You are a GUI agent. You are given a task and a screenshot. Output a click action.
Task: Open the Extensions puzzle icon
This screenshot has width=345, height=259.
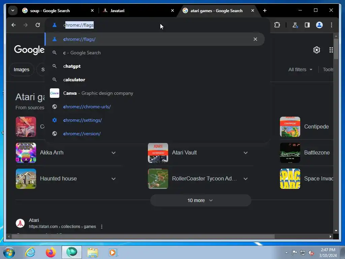[277, 25]
